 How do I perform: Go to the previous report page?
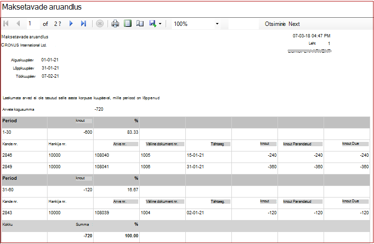tap(18, 23)
